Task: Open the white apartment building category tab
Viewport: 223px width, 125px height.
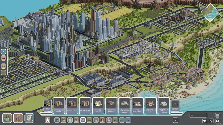Action: 70,120
